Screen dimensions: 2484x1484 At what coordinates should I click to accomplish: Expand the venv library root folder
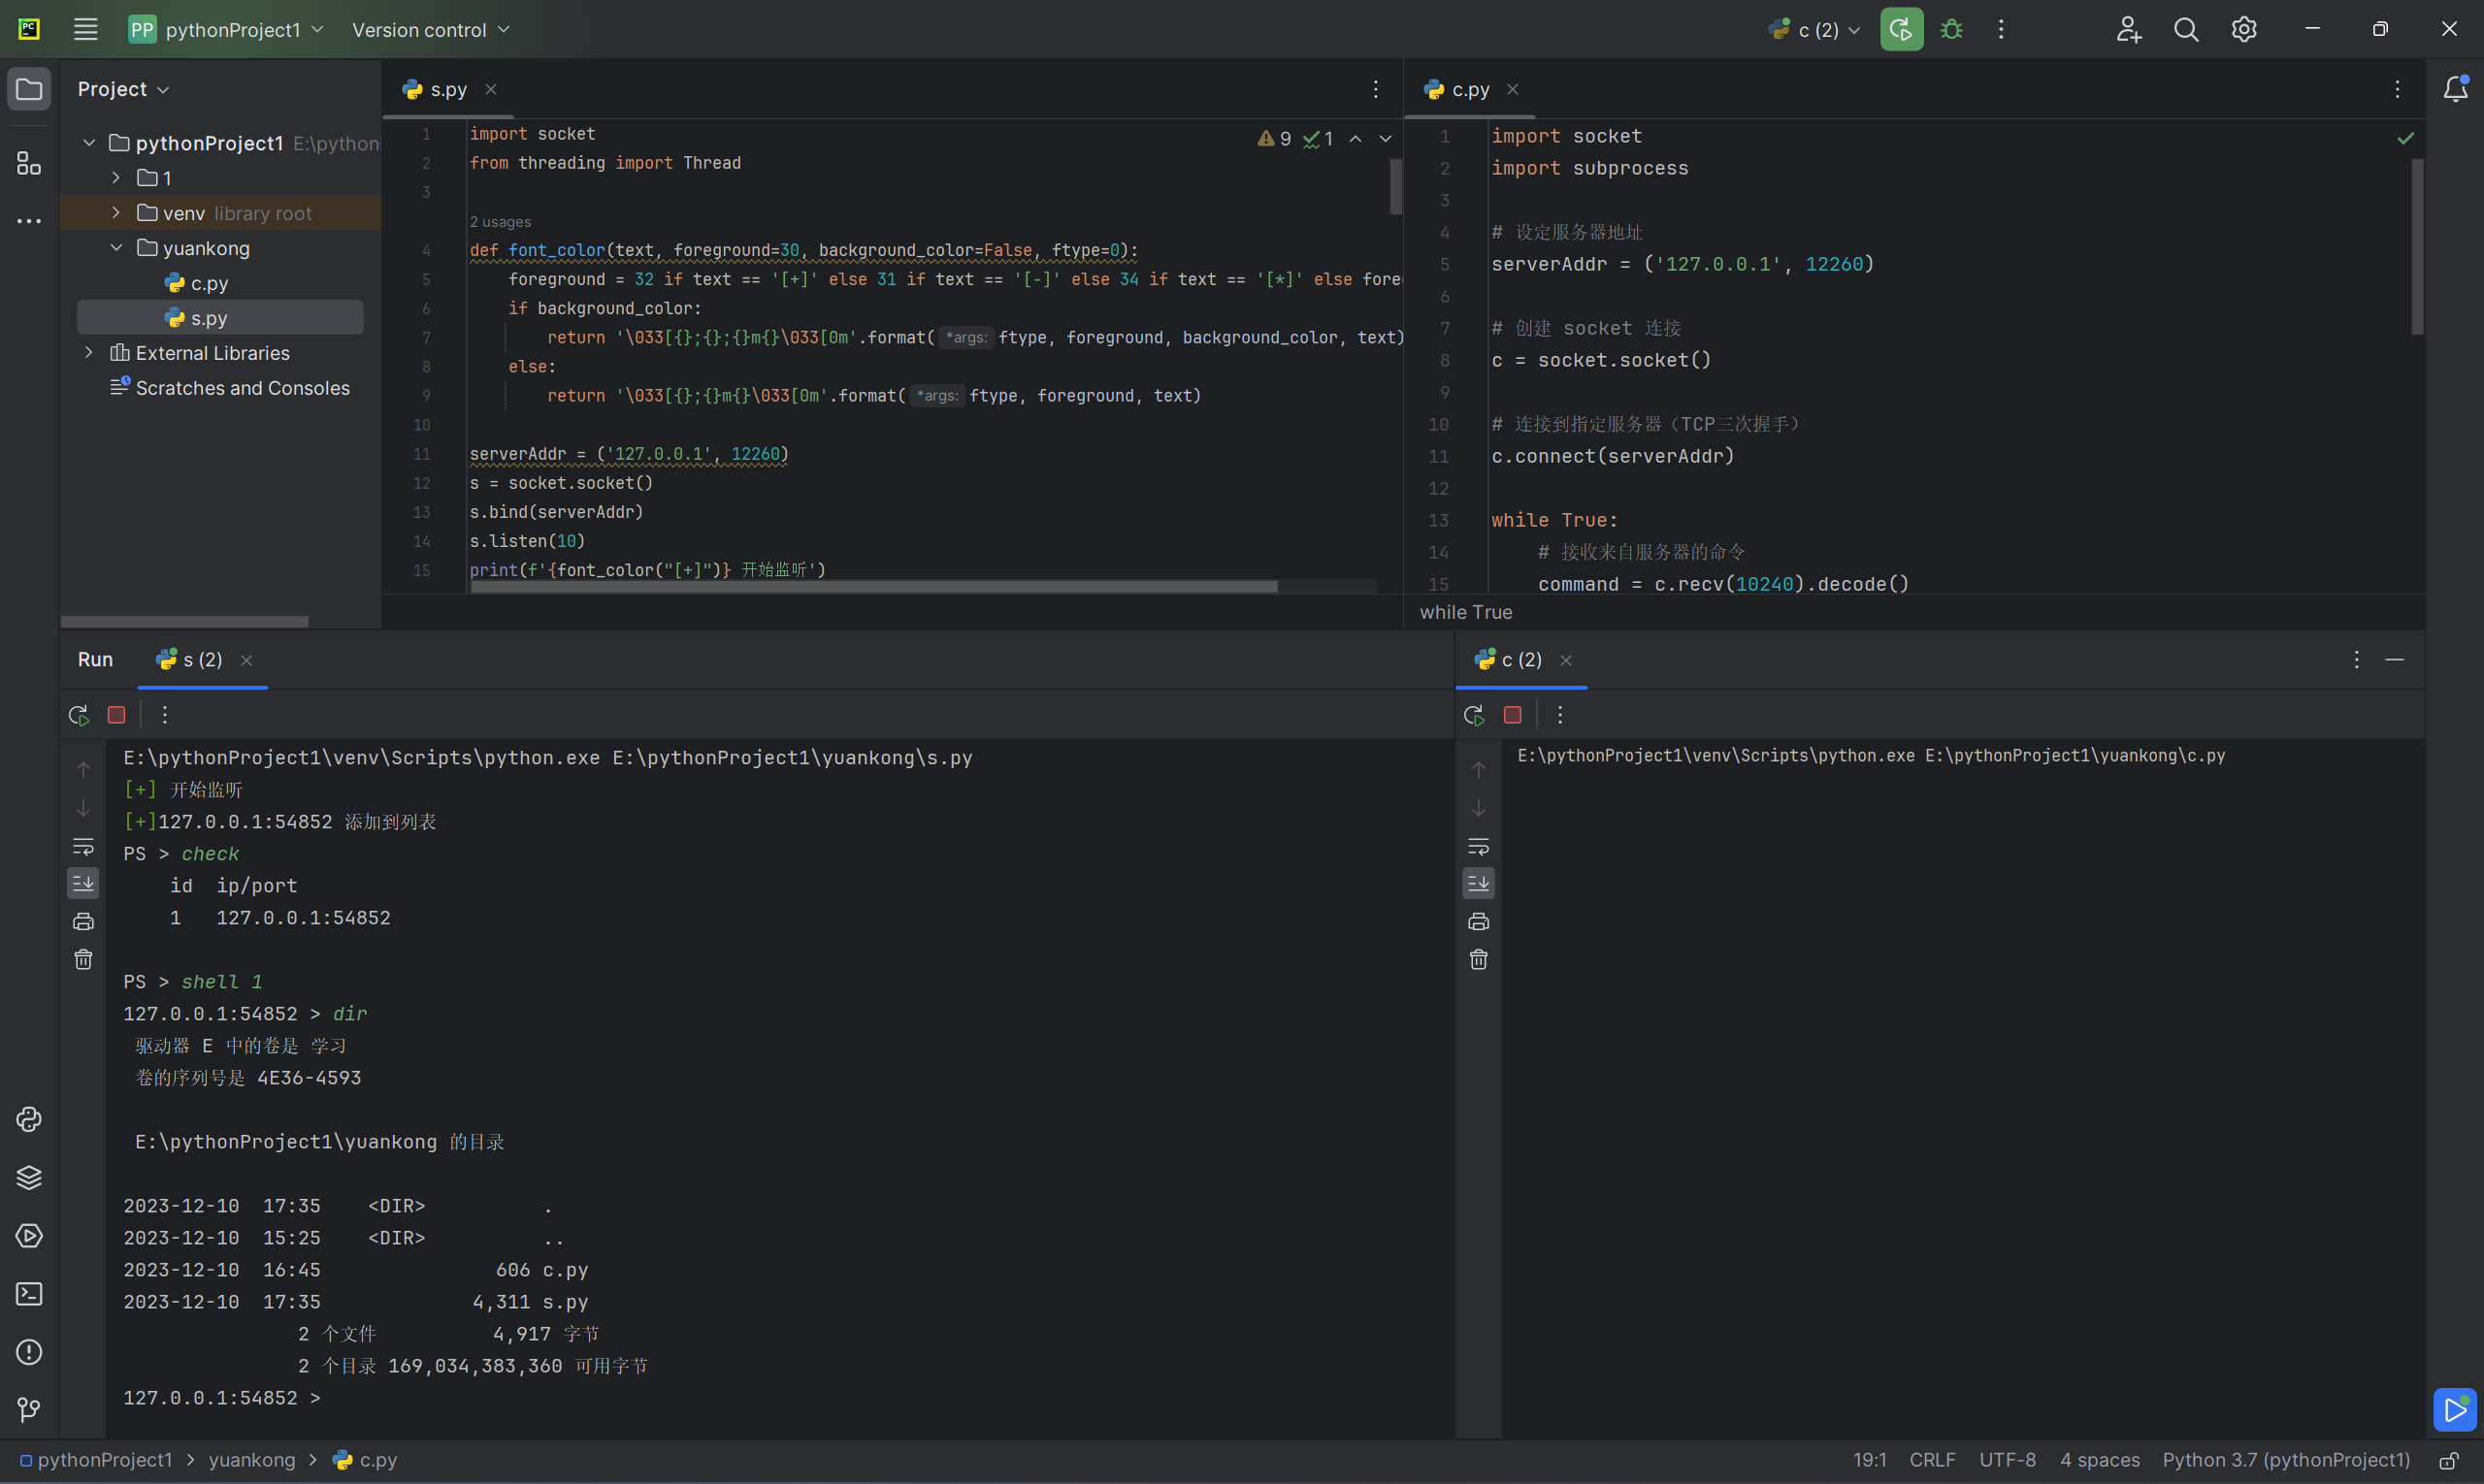coord(116,213)
